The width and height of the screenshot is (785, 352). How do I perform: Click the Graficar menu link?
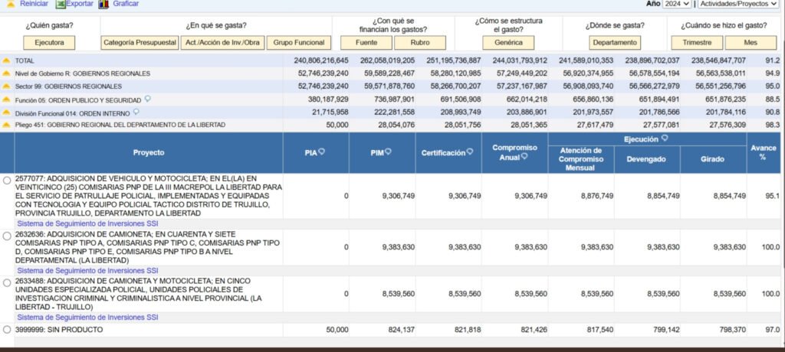126,4
